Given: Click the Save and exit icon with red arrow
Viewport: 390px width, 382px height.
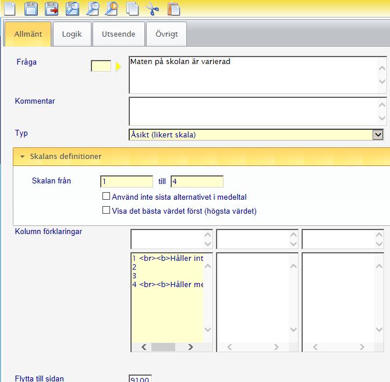Looking at the screenshot, I should point(52,9).
